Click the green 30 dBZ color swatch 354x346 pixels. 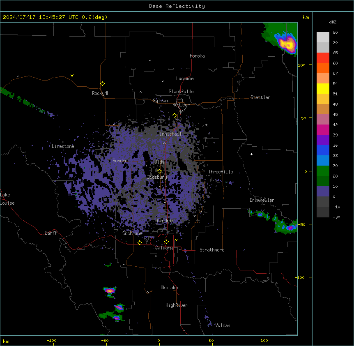(x=323, y=171)
